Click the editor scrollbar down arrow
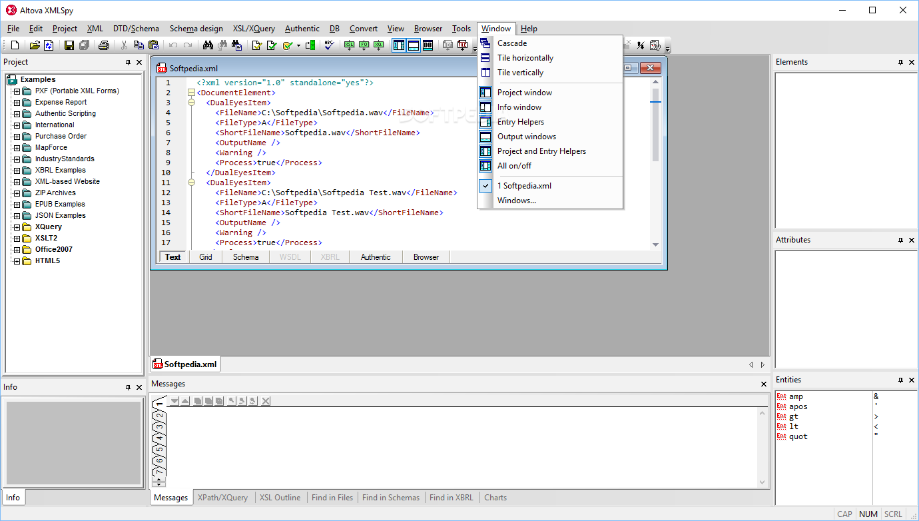This screenshot has width=919, height=521. [x=655, y=245]
